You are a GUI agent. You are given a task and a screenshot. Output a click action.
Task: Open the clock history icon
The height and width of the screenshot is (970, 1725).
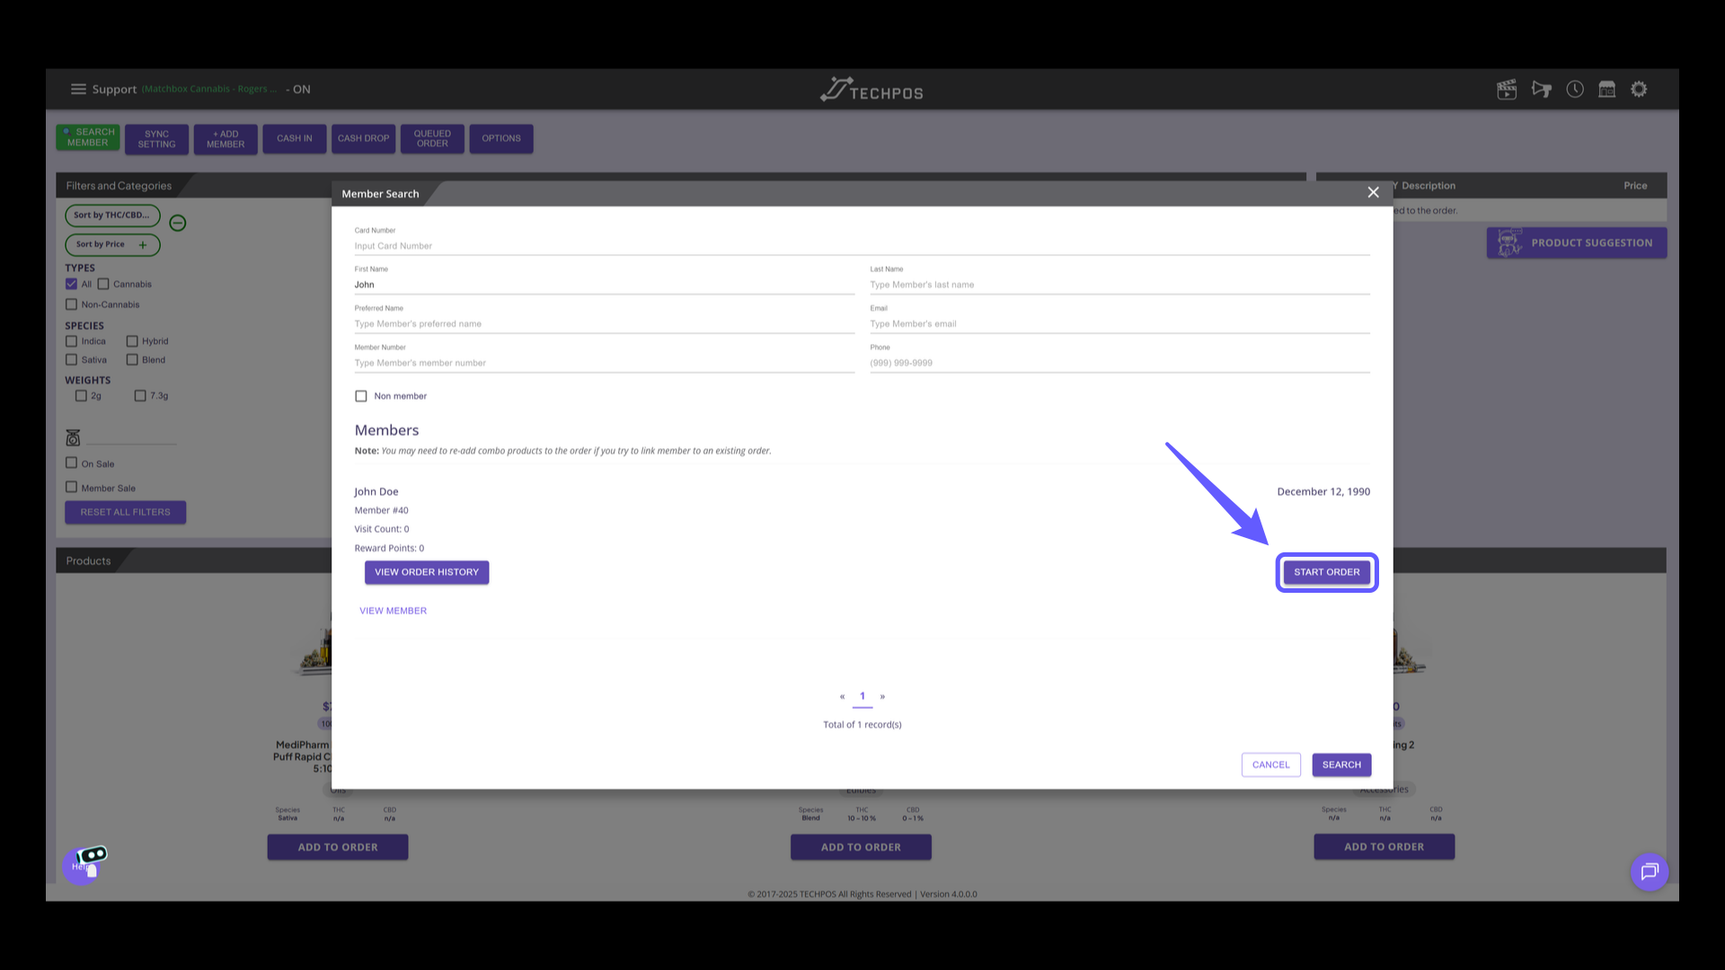(1575, 89)
